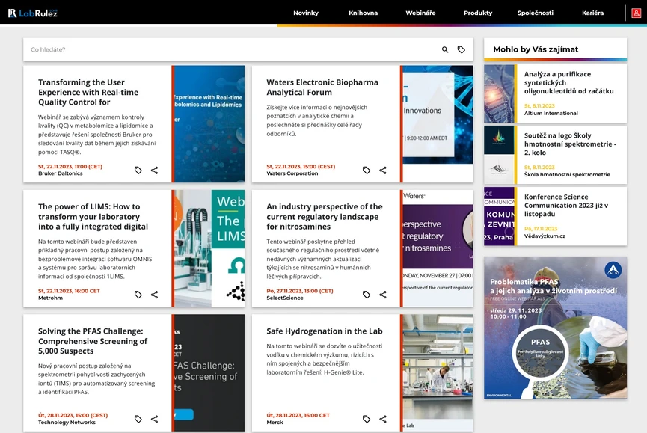Share the Bruker Daltonics webinar

point(154,171)
